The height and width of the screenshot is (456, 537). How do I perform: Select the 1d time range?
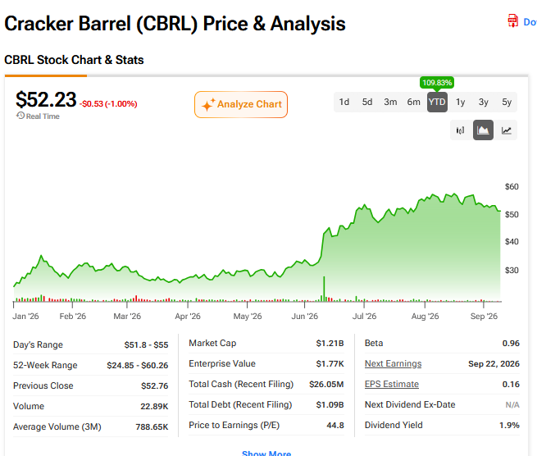click(344, 102)
